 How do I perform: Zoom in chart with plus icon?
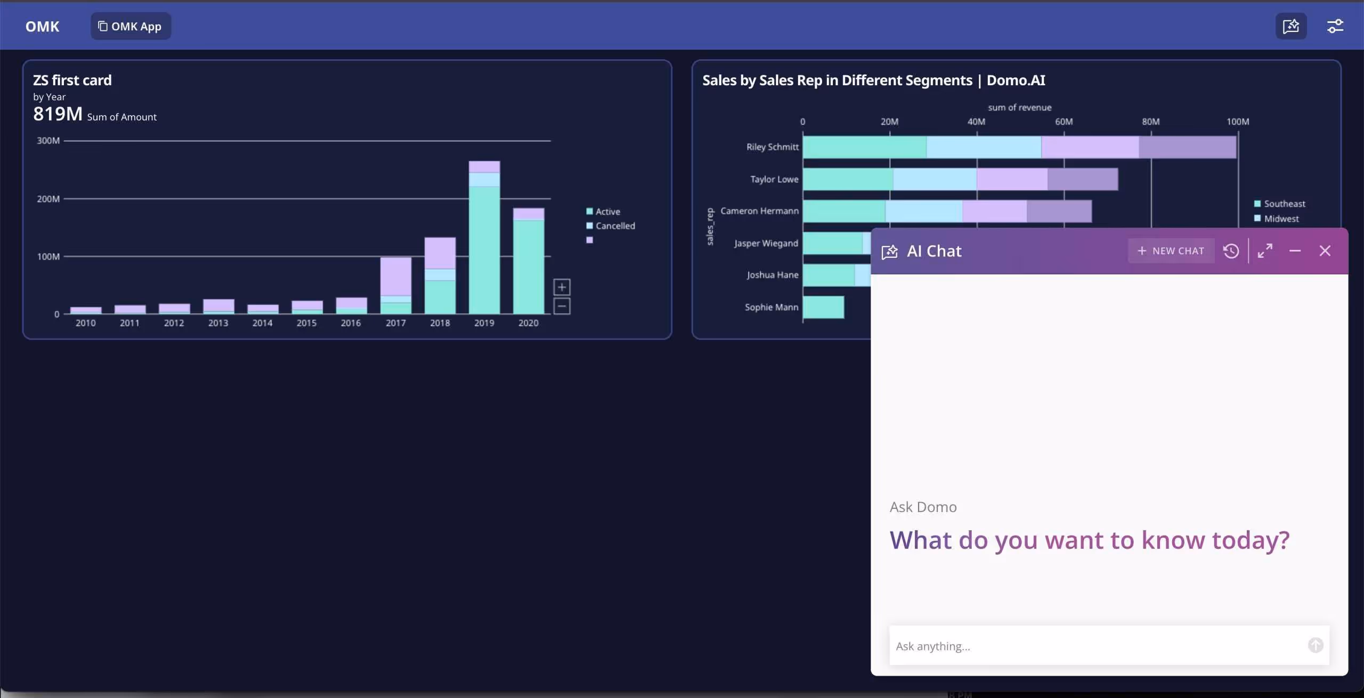point(562,287)
